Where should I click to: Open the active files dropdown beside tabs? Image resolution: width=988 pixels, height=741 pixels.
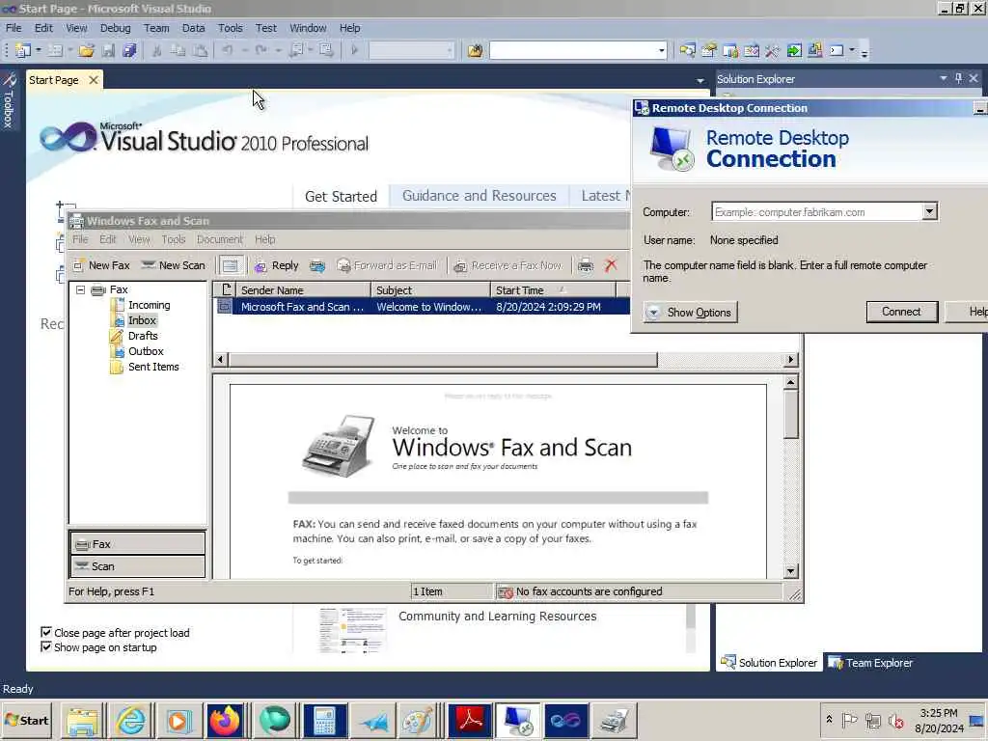click(x=700, y=81)
